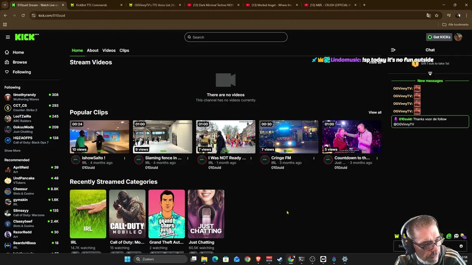Reload the kick.com page
The width and height of the screenshot is (472, 265).
pyautogui.click(x=23, y=15)
